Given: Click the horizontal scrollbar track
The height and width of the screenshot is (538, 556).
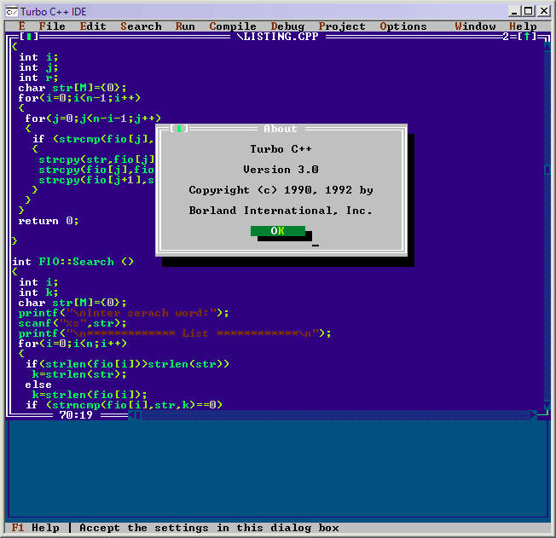Looking at the screenshot, I should coord(336,415).
